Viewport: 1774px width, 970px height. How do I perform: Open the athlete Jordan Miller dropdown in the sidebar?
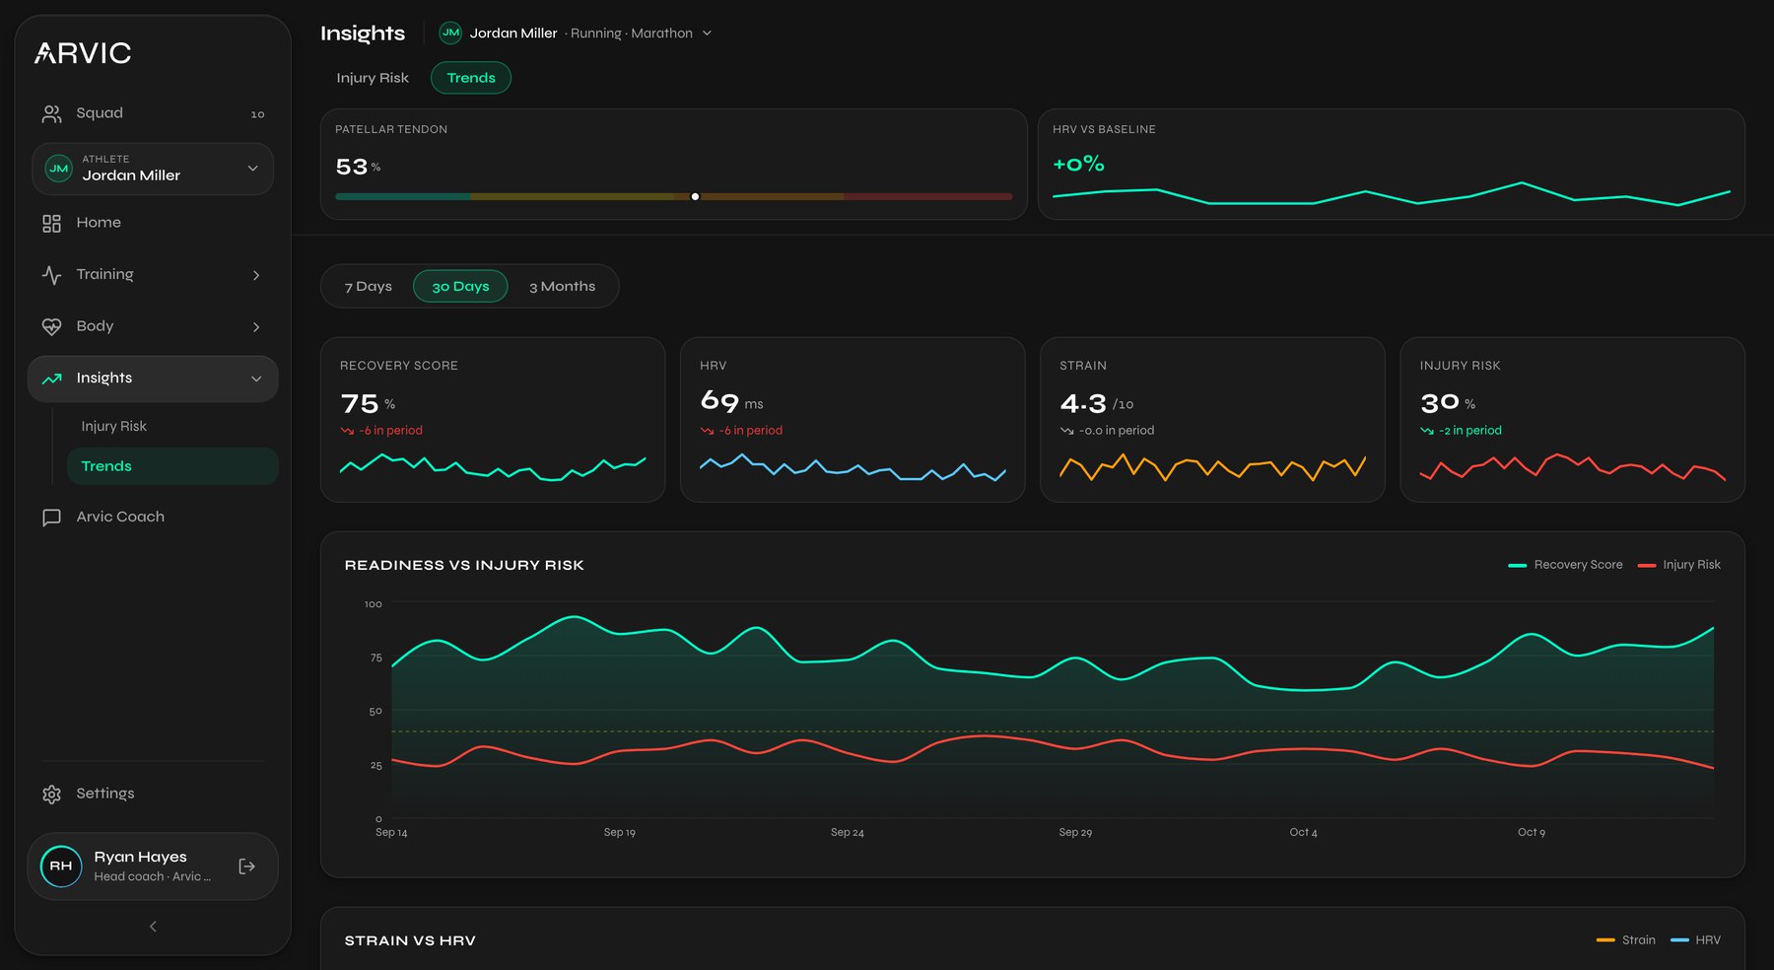(x=153, y=169)
